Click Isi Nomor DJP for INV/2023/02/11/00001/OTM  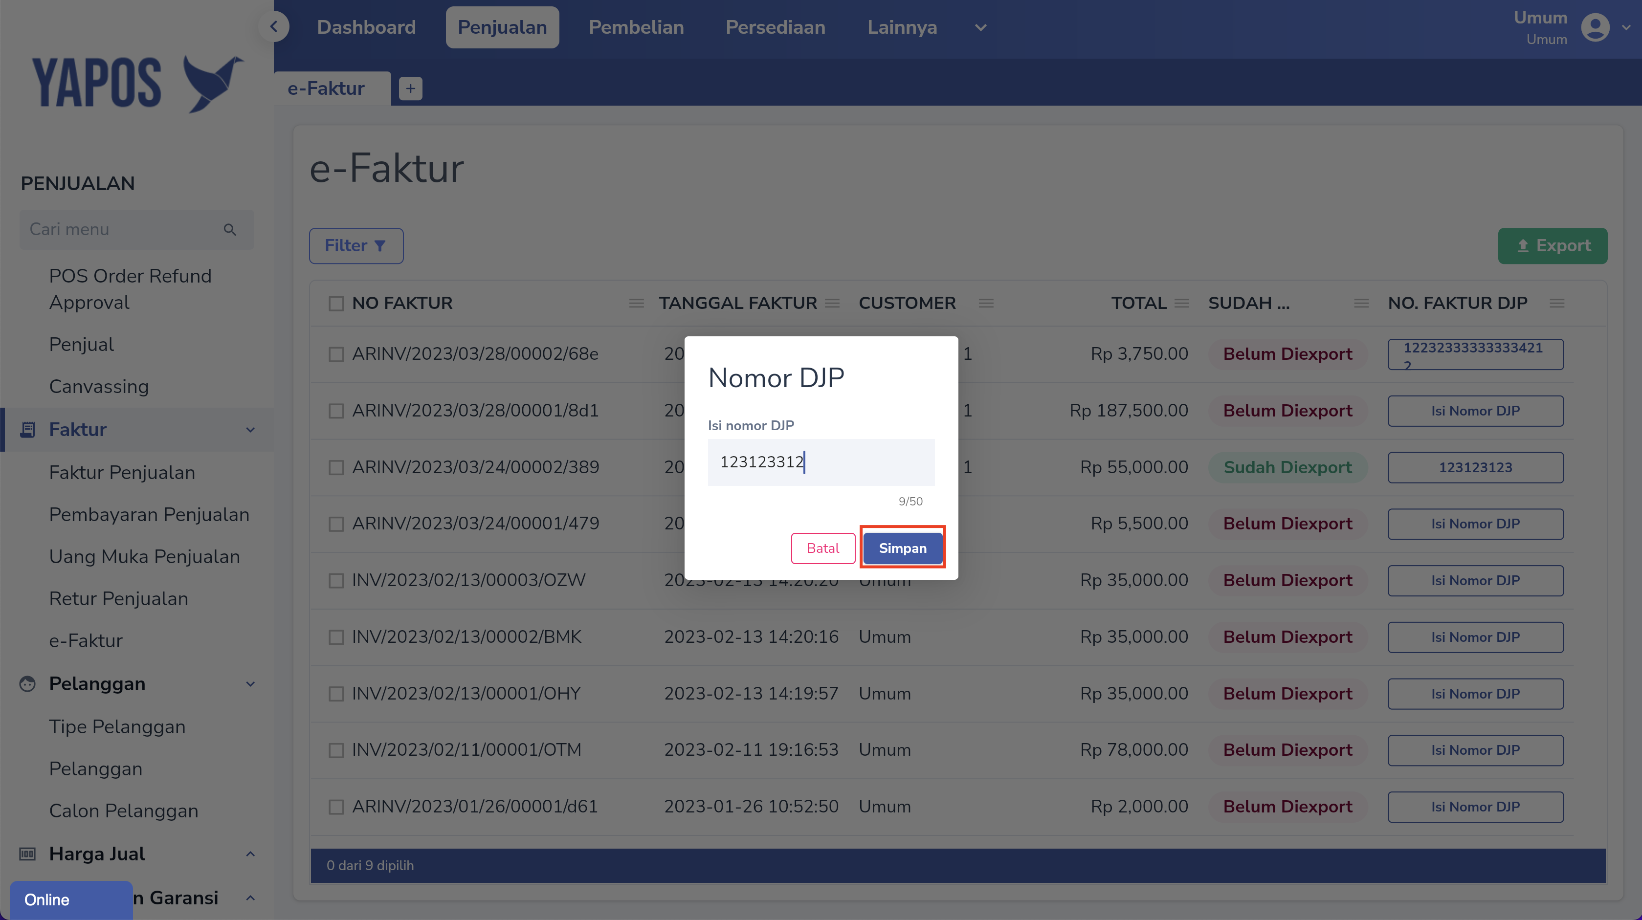[x=1476, y=750]
